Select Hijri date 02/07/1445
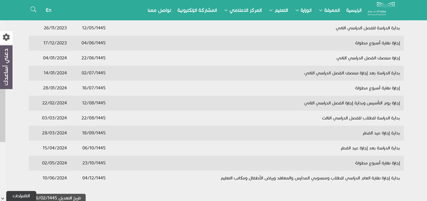 [x=94, y=73]
